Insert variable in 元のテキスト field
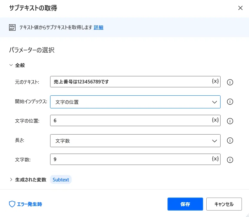This screenshot has width=249, height=217. click(215, 81)
